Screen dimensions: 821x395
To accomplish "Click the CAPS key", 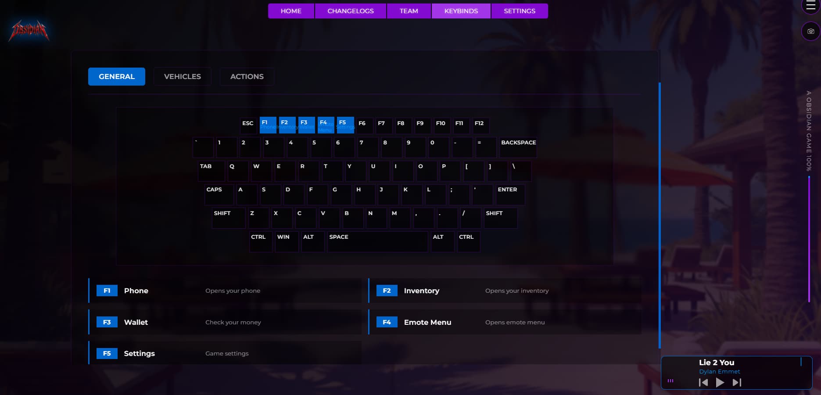I will tap(219, 194).
